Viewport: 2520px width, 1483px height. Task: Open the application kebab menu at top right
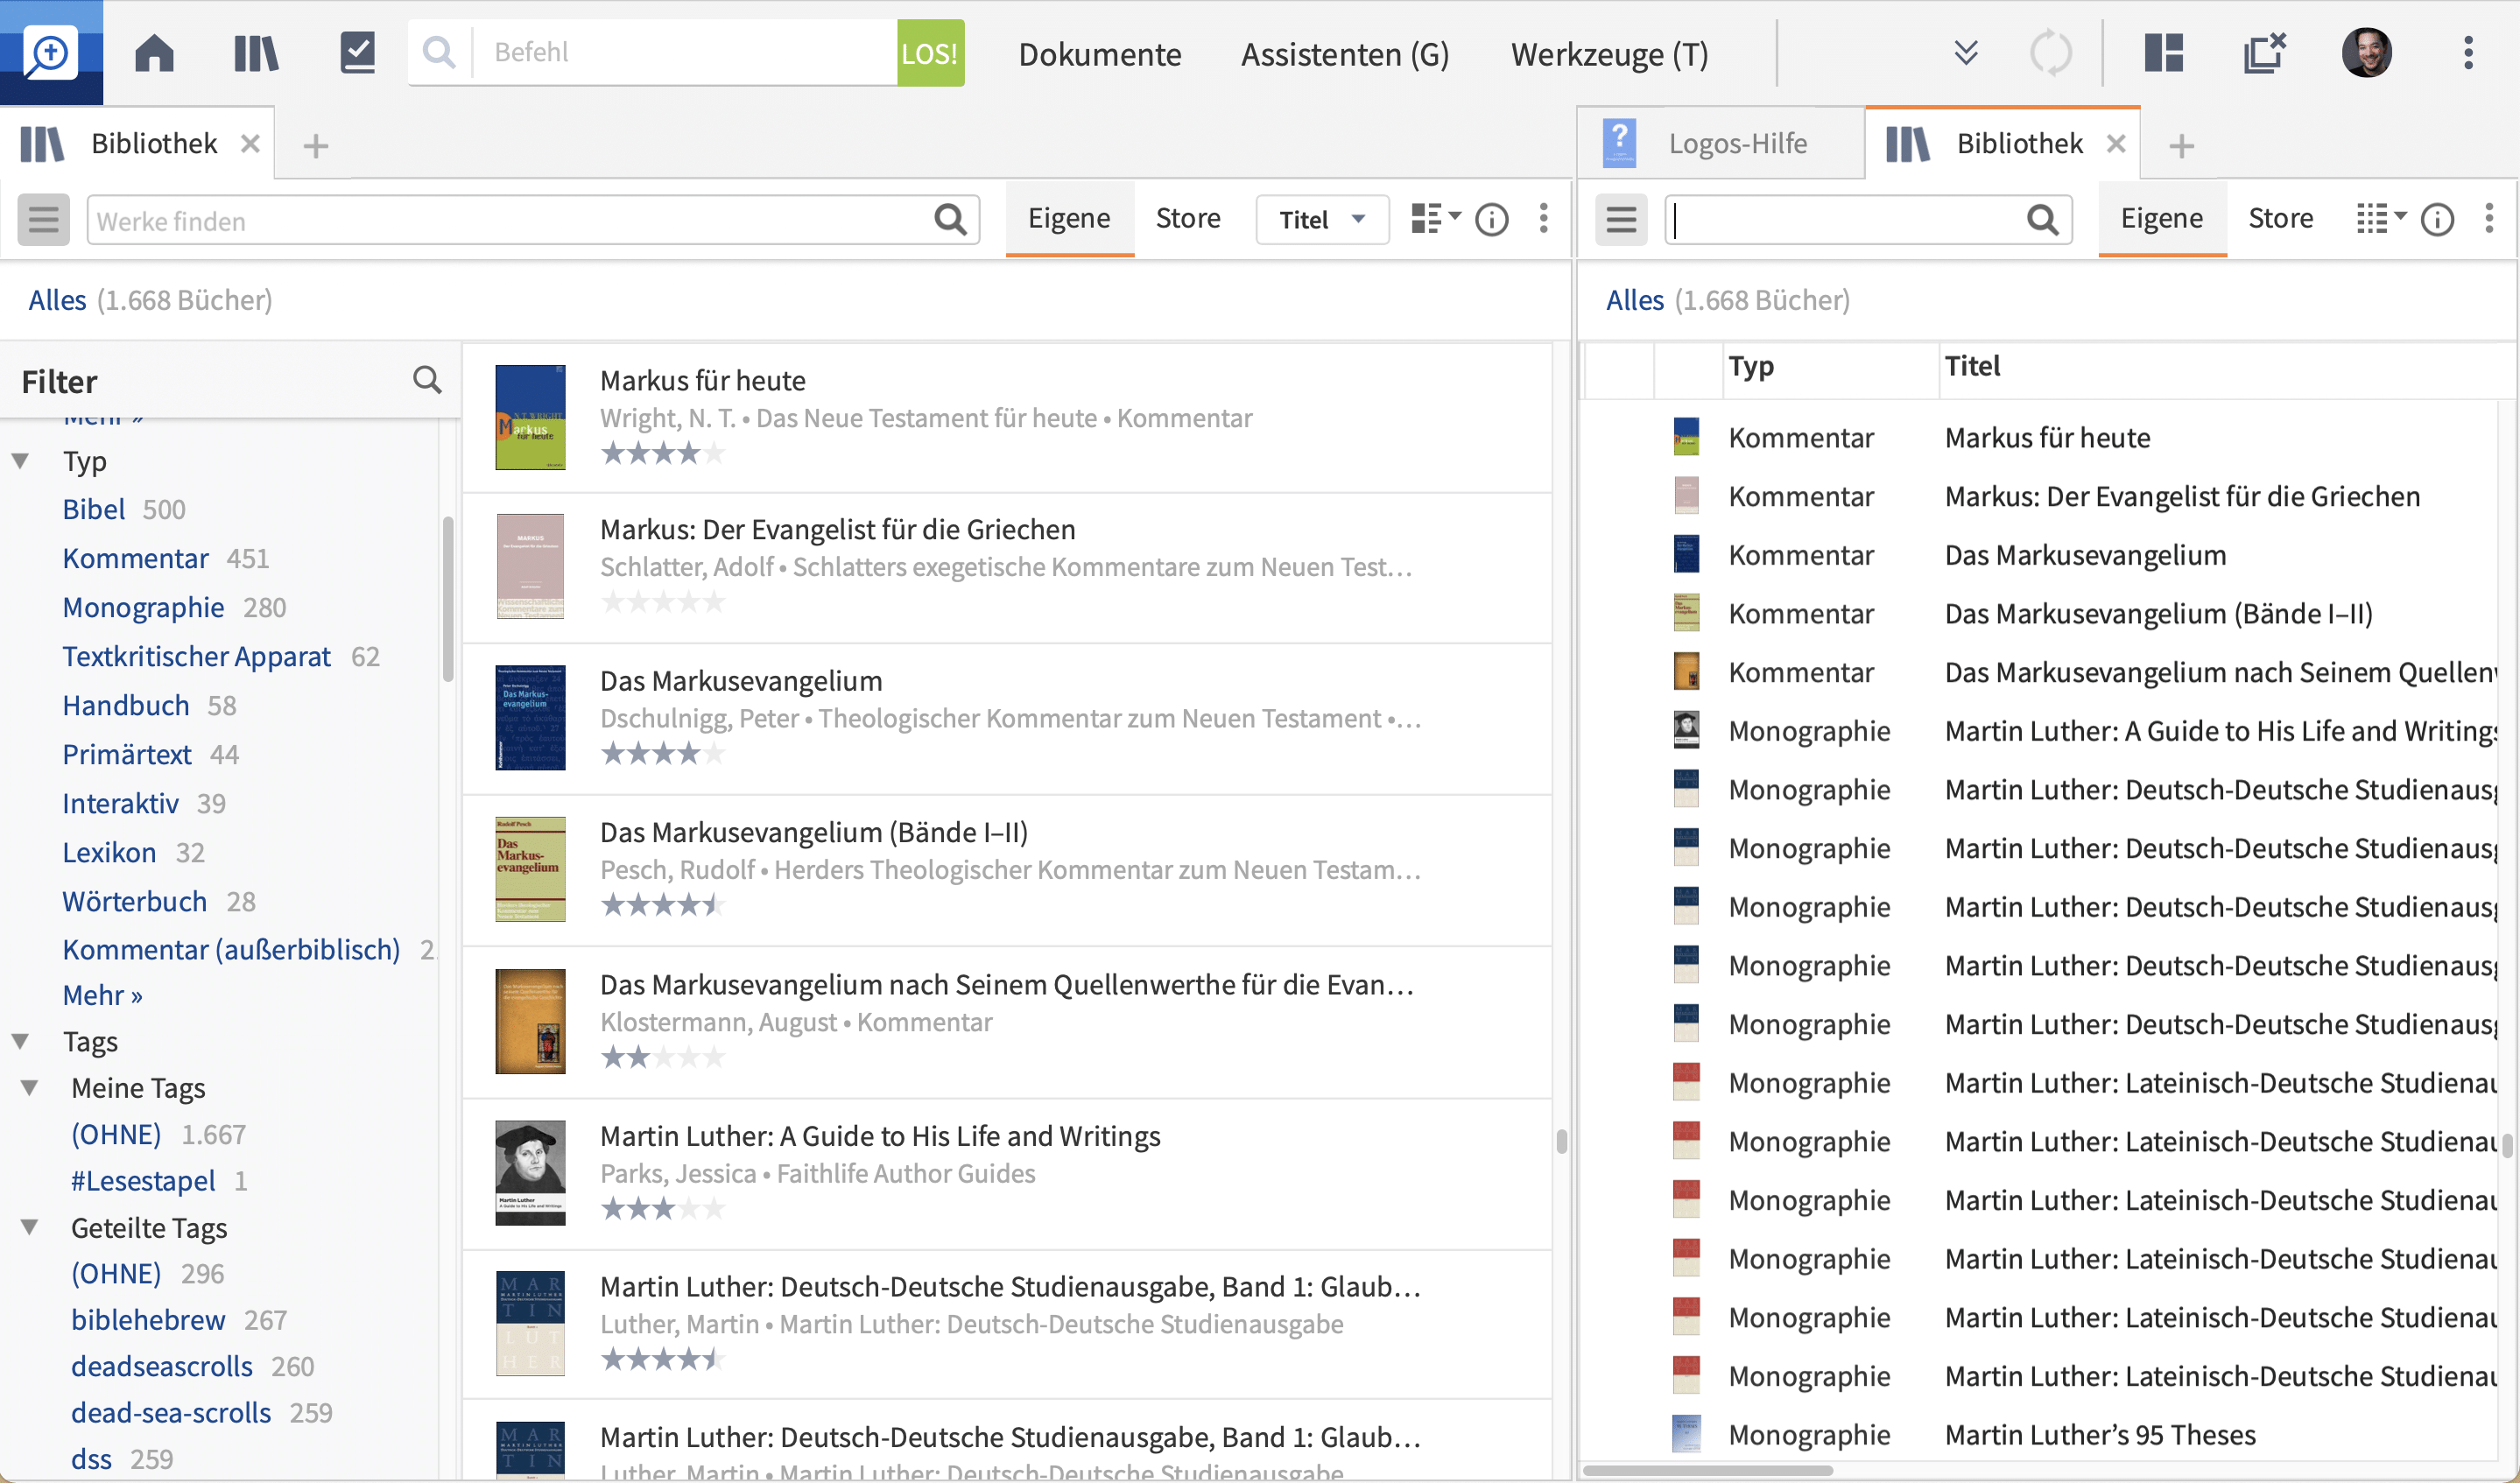point(2468,52)
